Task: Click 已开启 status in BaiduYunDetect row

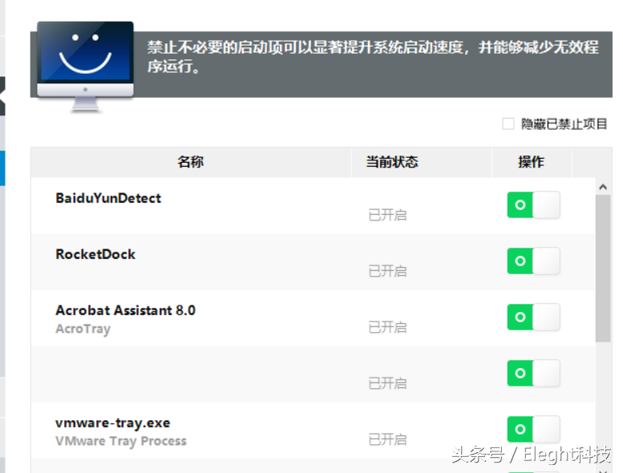Action: point(387,215)
